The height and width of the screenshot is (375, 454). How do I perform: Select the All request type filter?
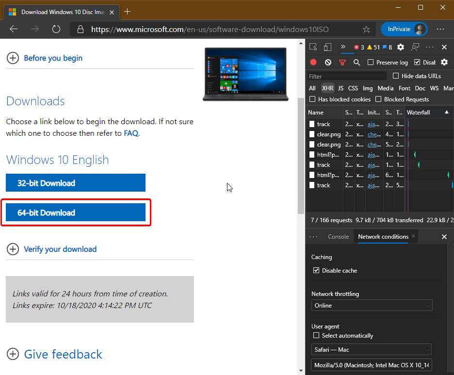coord(312,88)
